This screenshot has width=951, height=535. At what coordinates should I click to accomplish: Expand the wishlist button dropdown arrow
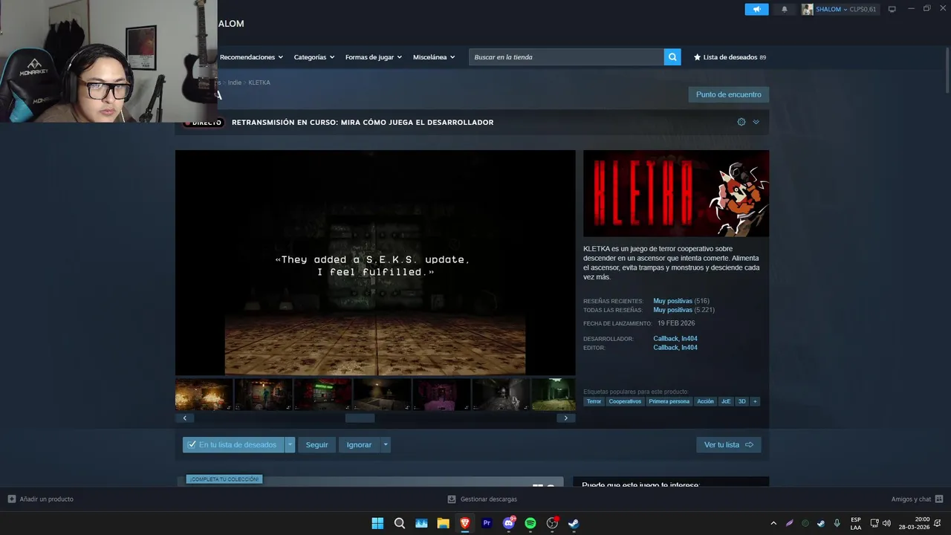(290, 445)
